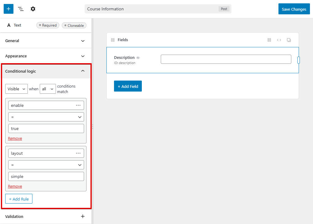Remove the layout condition rule
Image resolution: width=313 pixels, height=224 pixels.
coord(15,186)
